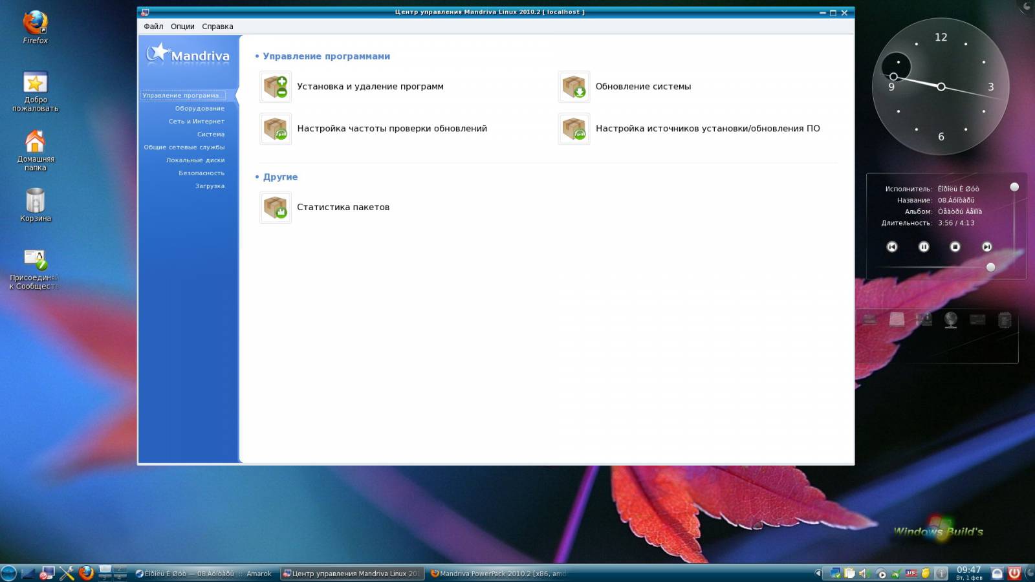Open the speaker volume tray icon
1035x582 pixels.
(864, 574)
